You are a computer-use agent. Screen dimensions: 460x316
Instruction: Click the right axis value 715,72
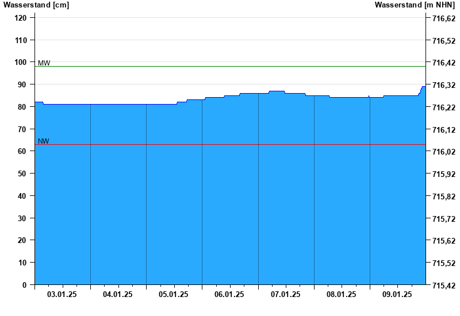[444, 219]
